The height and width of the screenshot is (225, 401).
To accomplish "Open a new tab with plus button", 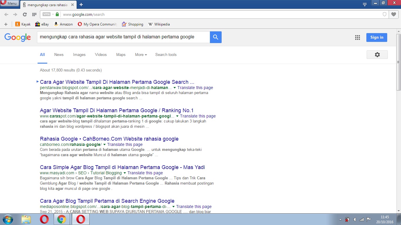I will pyautogui.click(x=81, y=4).
